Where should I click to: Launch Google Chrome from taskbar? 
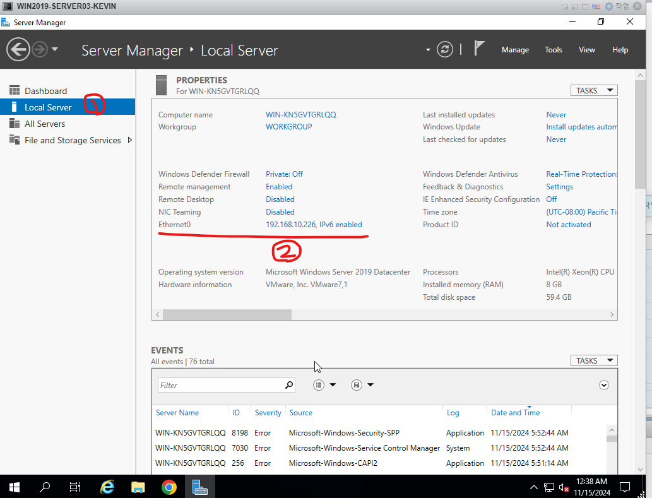(x=169, y=487)
